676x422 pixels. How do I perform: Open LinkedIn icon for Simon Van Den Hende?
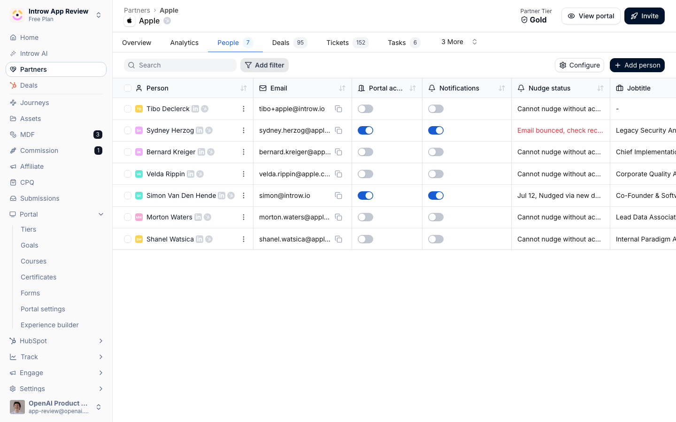(222, 196)
